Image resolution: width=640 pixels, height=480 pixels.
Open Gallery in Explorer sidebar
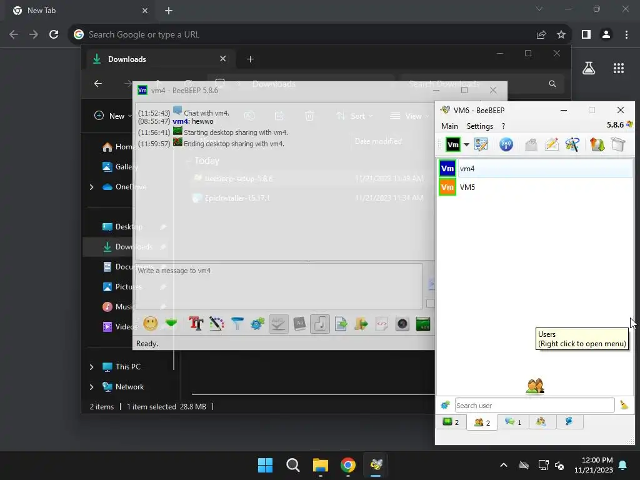(119, 166)
